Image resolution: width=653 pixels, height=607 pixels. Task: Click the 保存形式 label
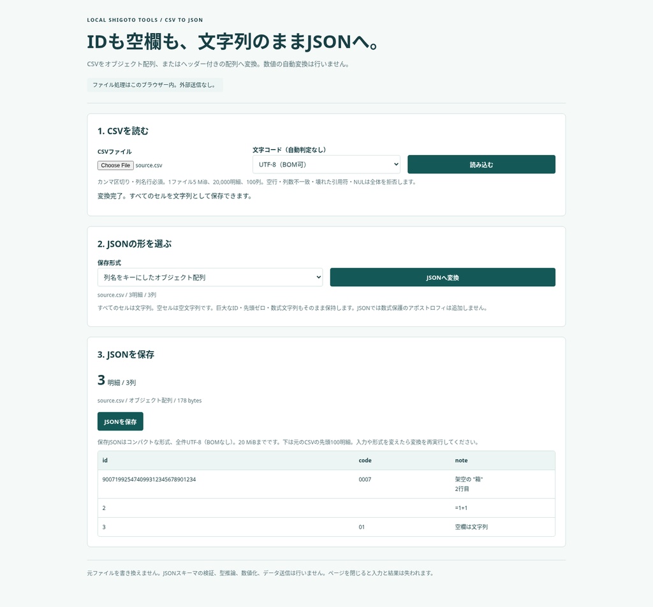tap(109, 263)
